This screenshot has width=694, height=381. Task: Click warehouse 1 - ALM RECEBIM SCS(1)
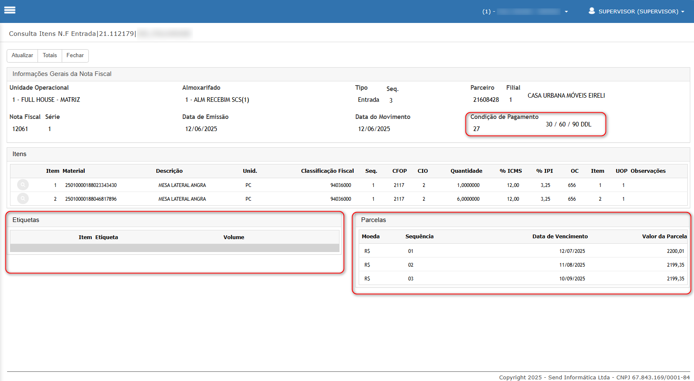(x=217, y=100)
